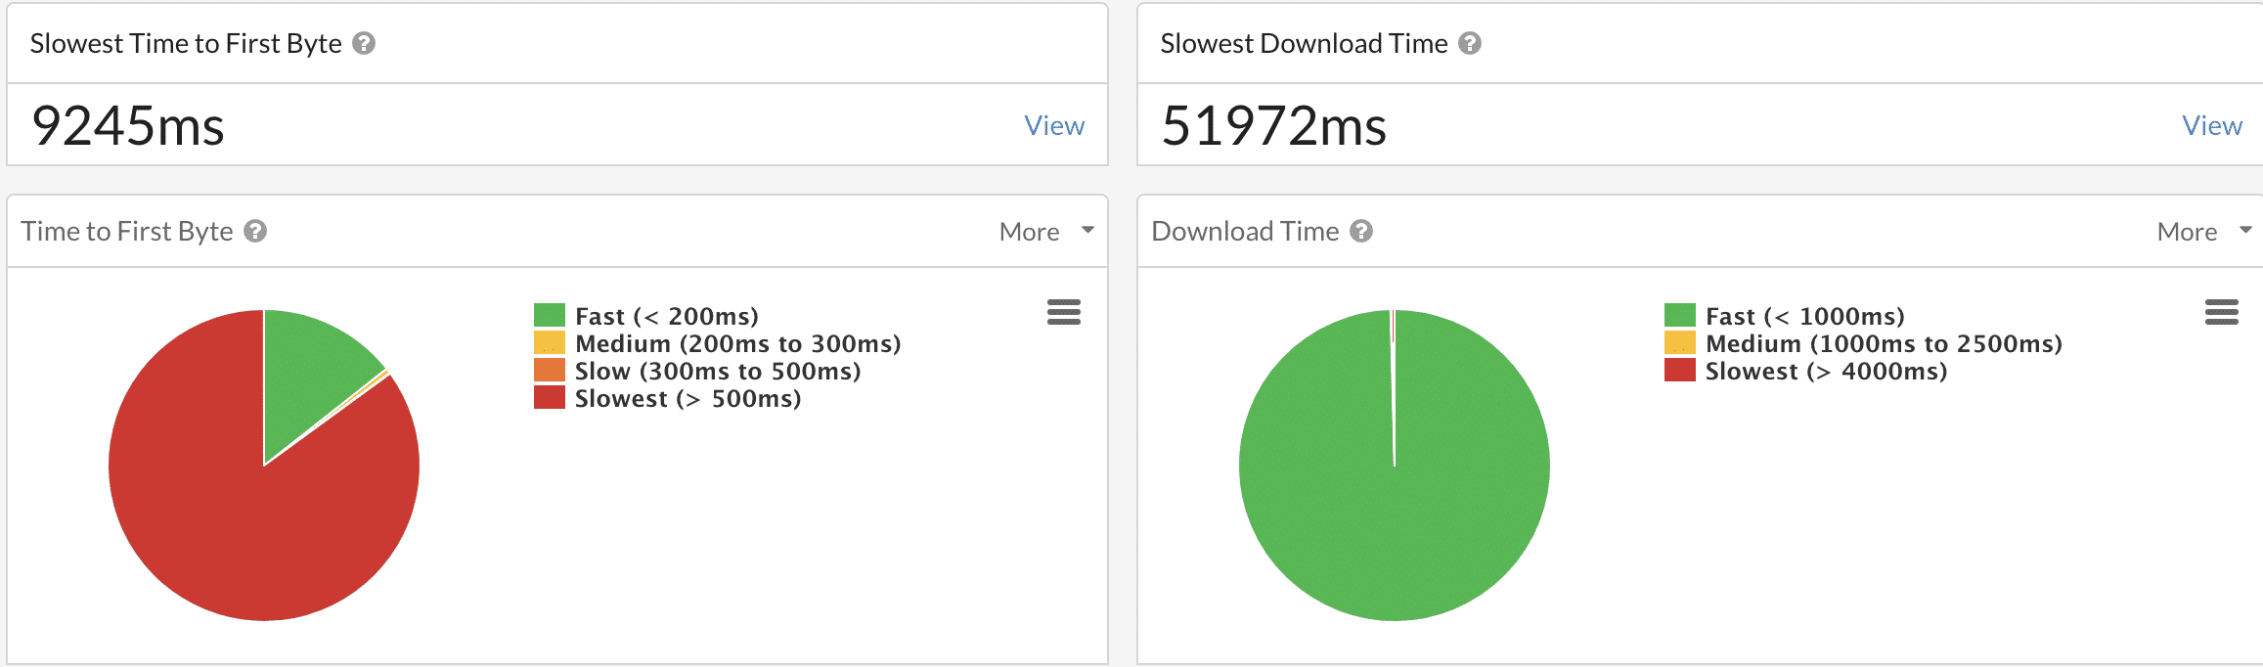Click help icon beside Slowest Download Time
Image resolution: width=2263 pixels, height=667 pixels.
click(1470, 44)
